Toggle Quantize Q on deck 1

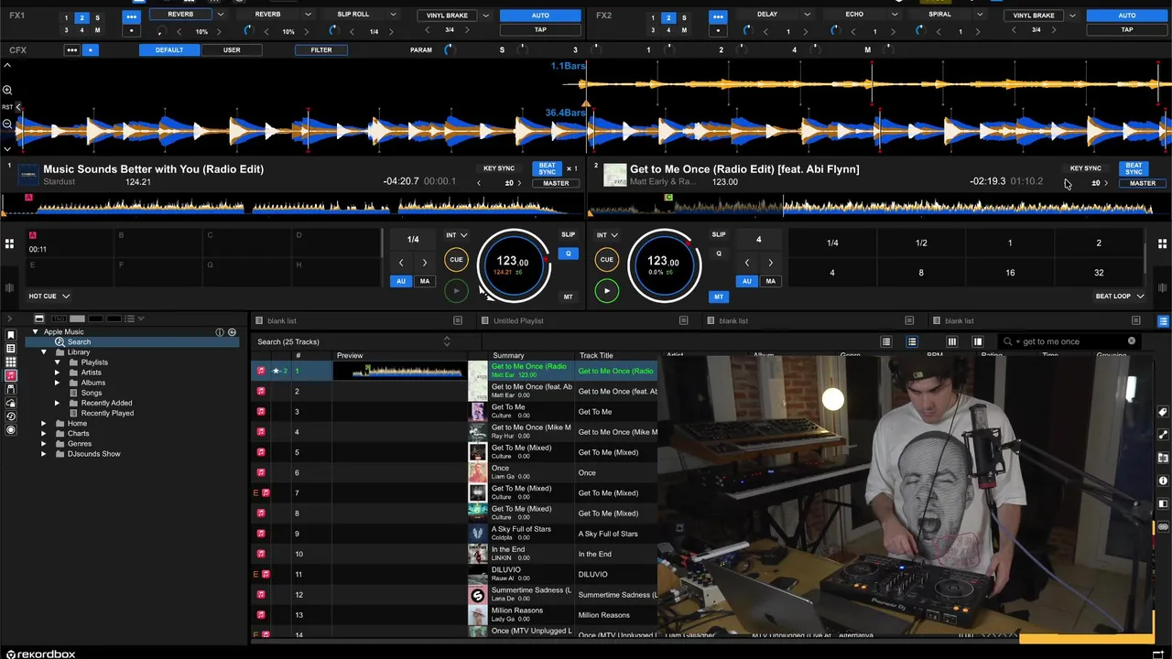(x=568, y=254)
